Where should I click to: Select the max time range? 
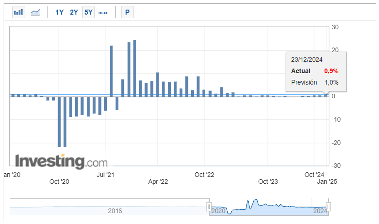coord(103,12)
